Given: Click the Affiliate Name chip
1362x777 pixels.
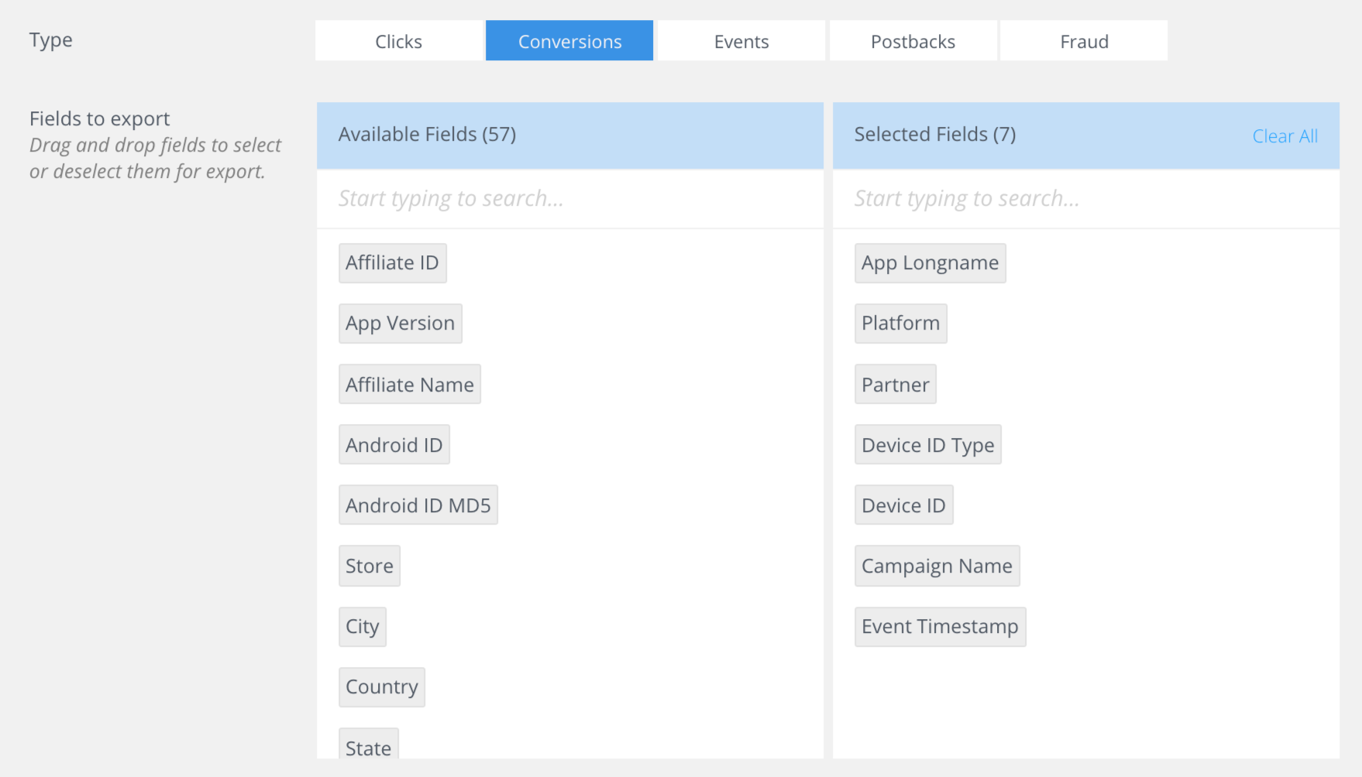Looking at the screenshot, I should click(409, 384).
